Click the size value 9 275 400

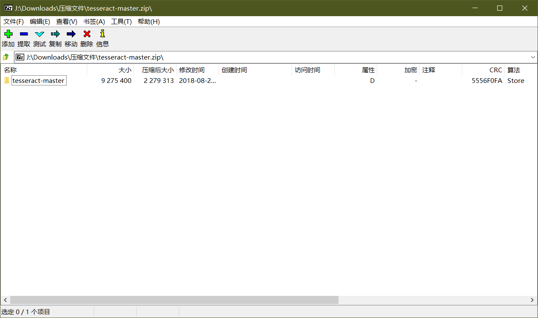click(116, 81)
